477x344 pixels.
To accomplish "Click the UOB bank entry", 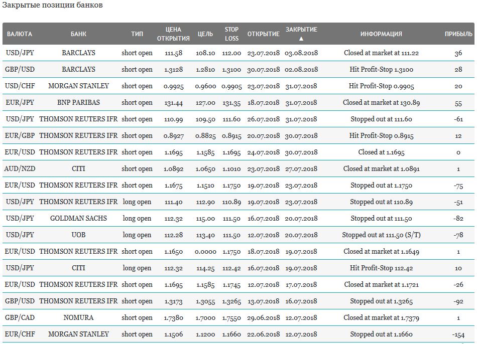I will tap(78, 235).
